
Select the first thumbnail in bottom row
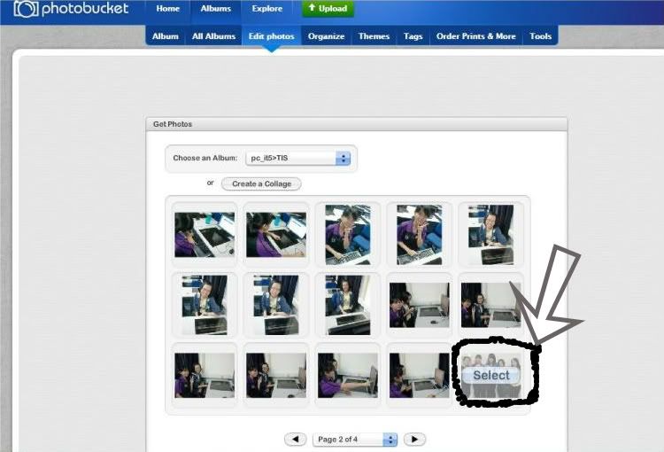point(205,375)
